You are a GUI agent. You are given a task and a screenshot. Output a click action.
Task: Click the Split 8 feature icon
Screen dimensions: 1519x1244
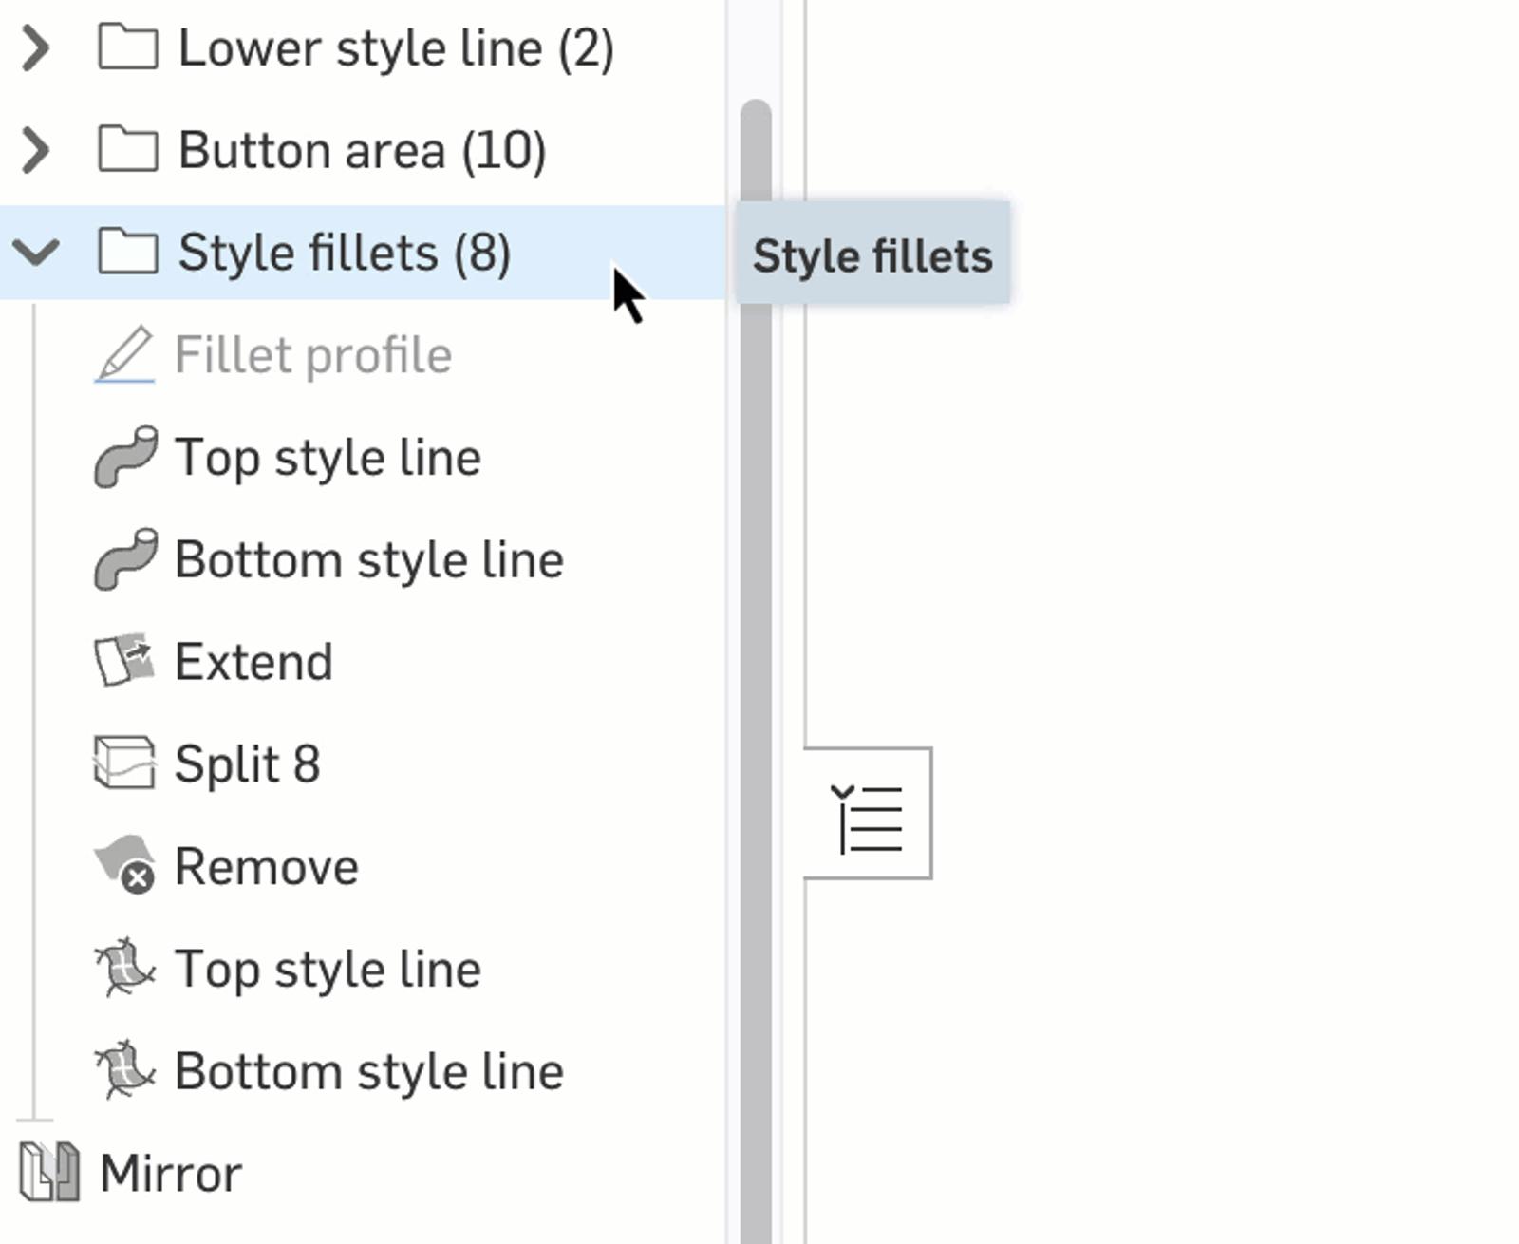pyautogui.click(x=124, y=763)
